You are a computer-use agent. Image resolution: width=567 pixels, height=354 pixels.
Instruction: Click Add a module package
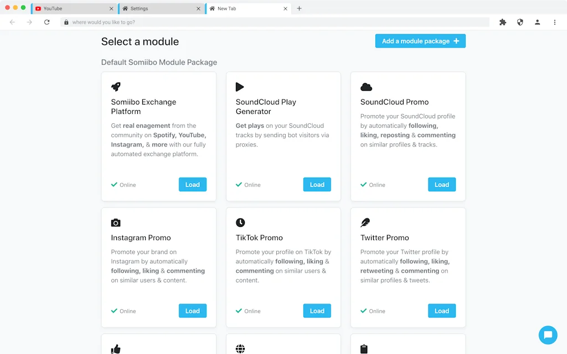tap(420, 40)
